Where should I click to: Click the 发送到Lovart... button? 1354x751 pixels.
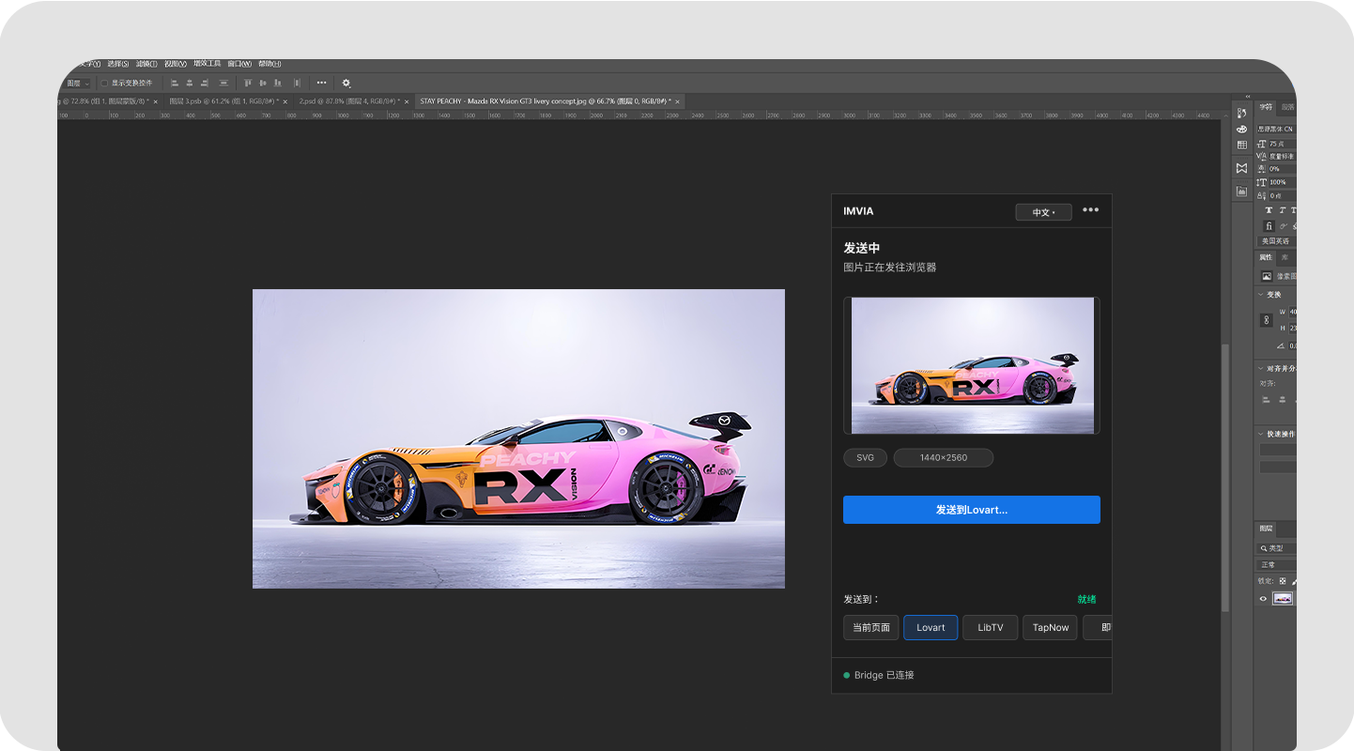[972, 510]
